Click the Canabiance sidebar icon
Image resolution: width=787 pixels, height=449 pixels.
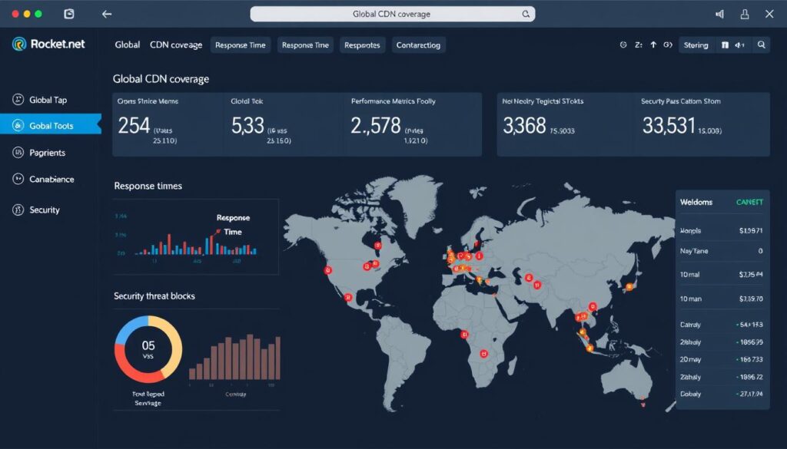(x=18, y=179)
